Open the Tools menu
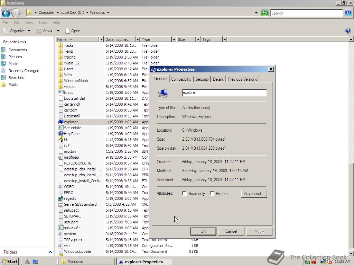Viewport: 354px width, 266px height. click(43, 23)
